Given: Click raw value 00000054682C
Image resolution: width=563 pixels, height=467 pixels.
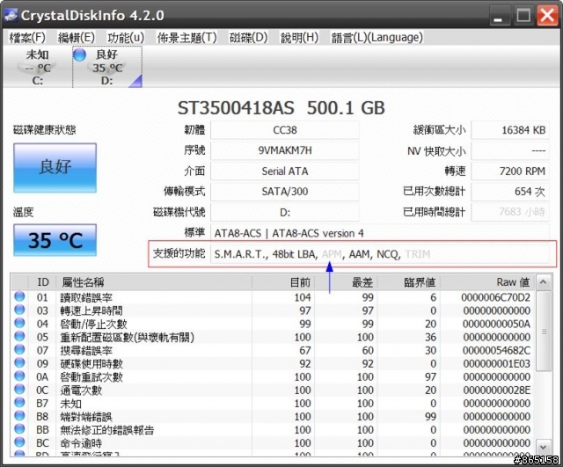Looking at the screenshot, I should coord(495,351).
